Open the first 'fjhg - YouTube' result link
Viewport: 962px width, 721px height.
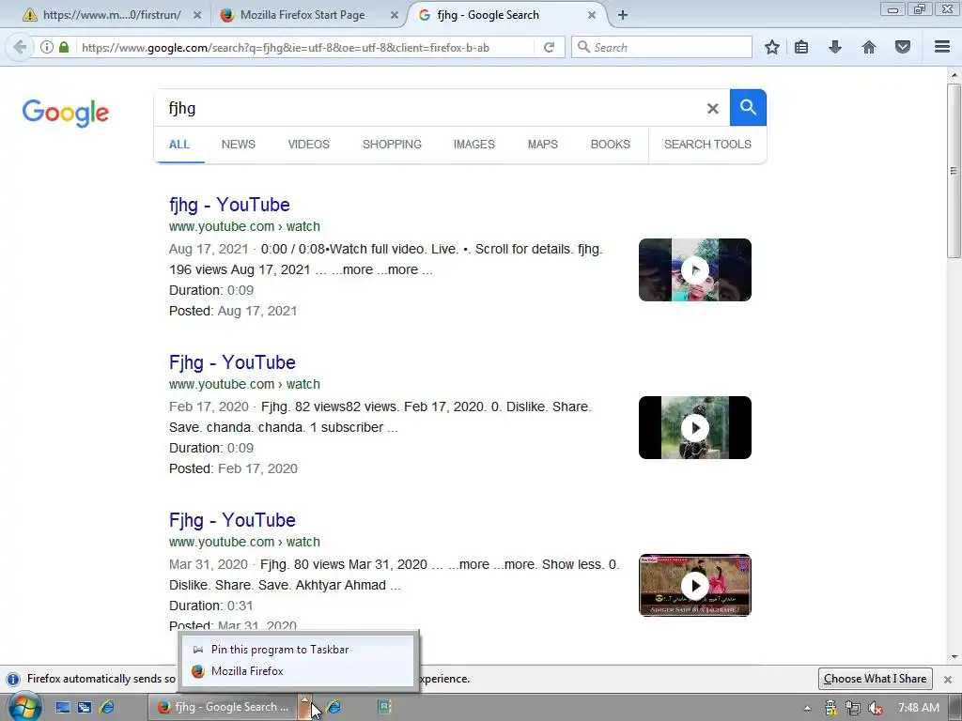[x=229, y=205]
